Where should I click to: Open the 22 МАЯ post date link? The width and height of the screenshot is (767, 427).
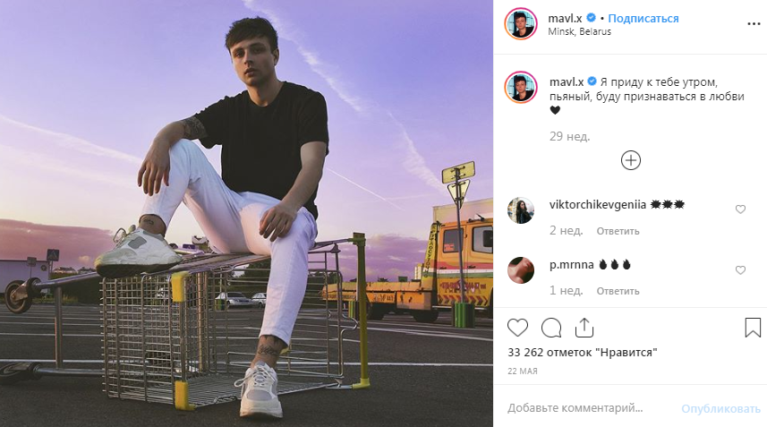pos(521,371)
